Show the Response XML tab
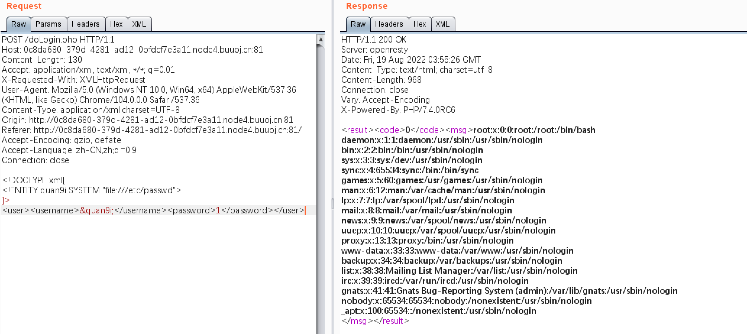Viewport: 747px width, 334px height. 443,24
